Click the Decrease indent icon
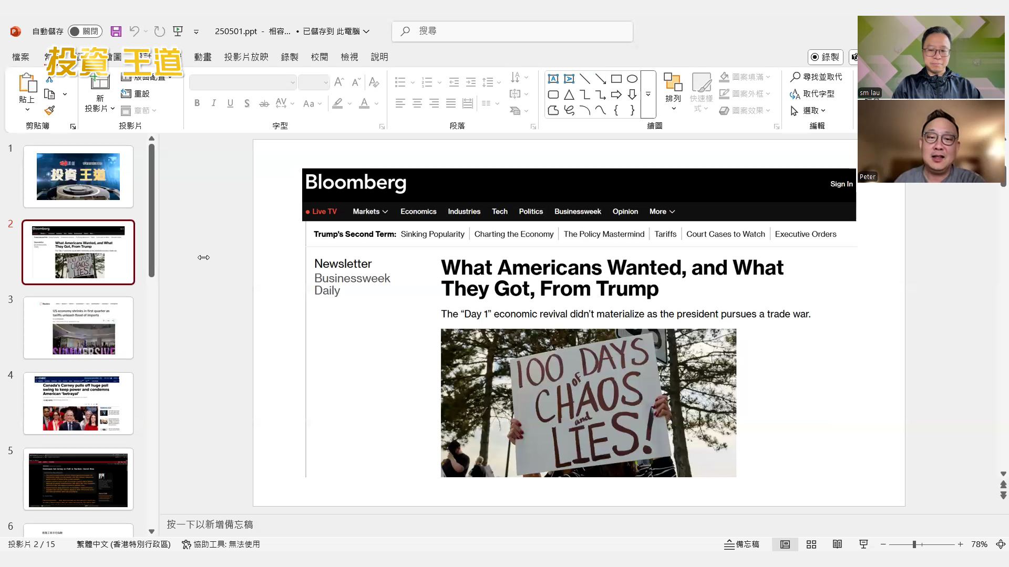 [454, 82]
